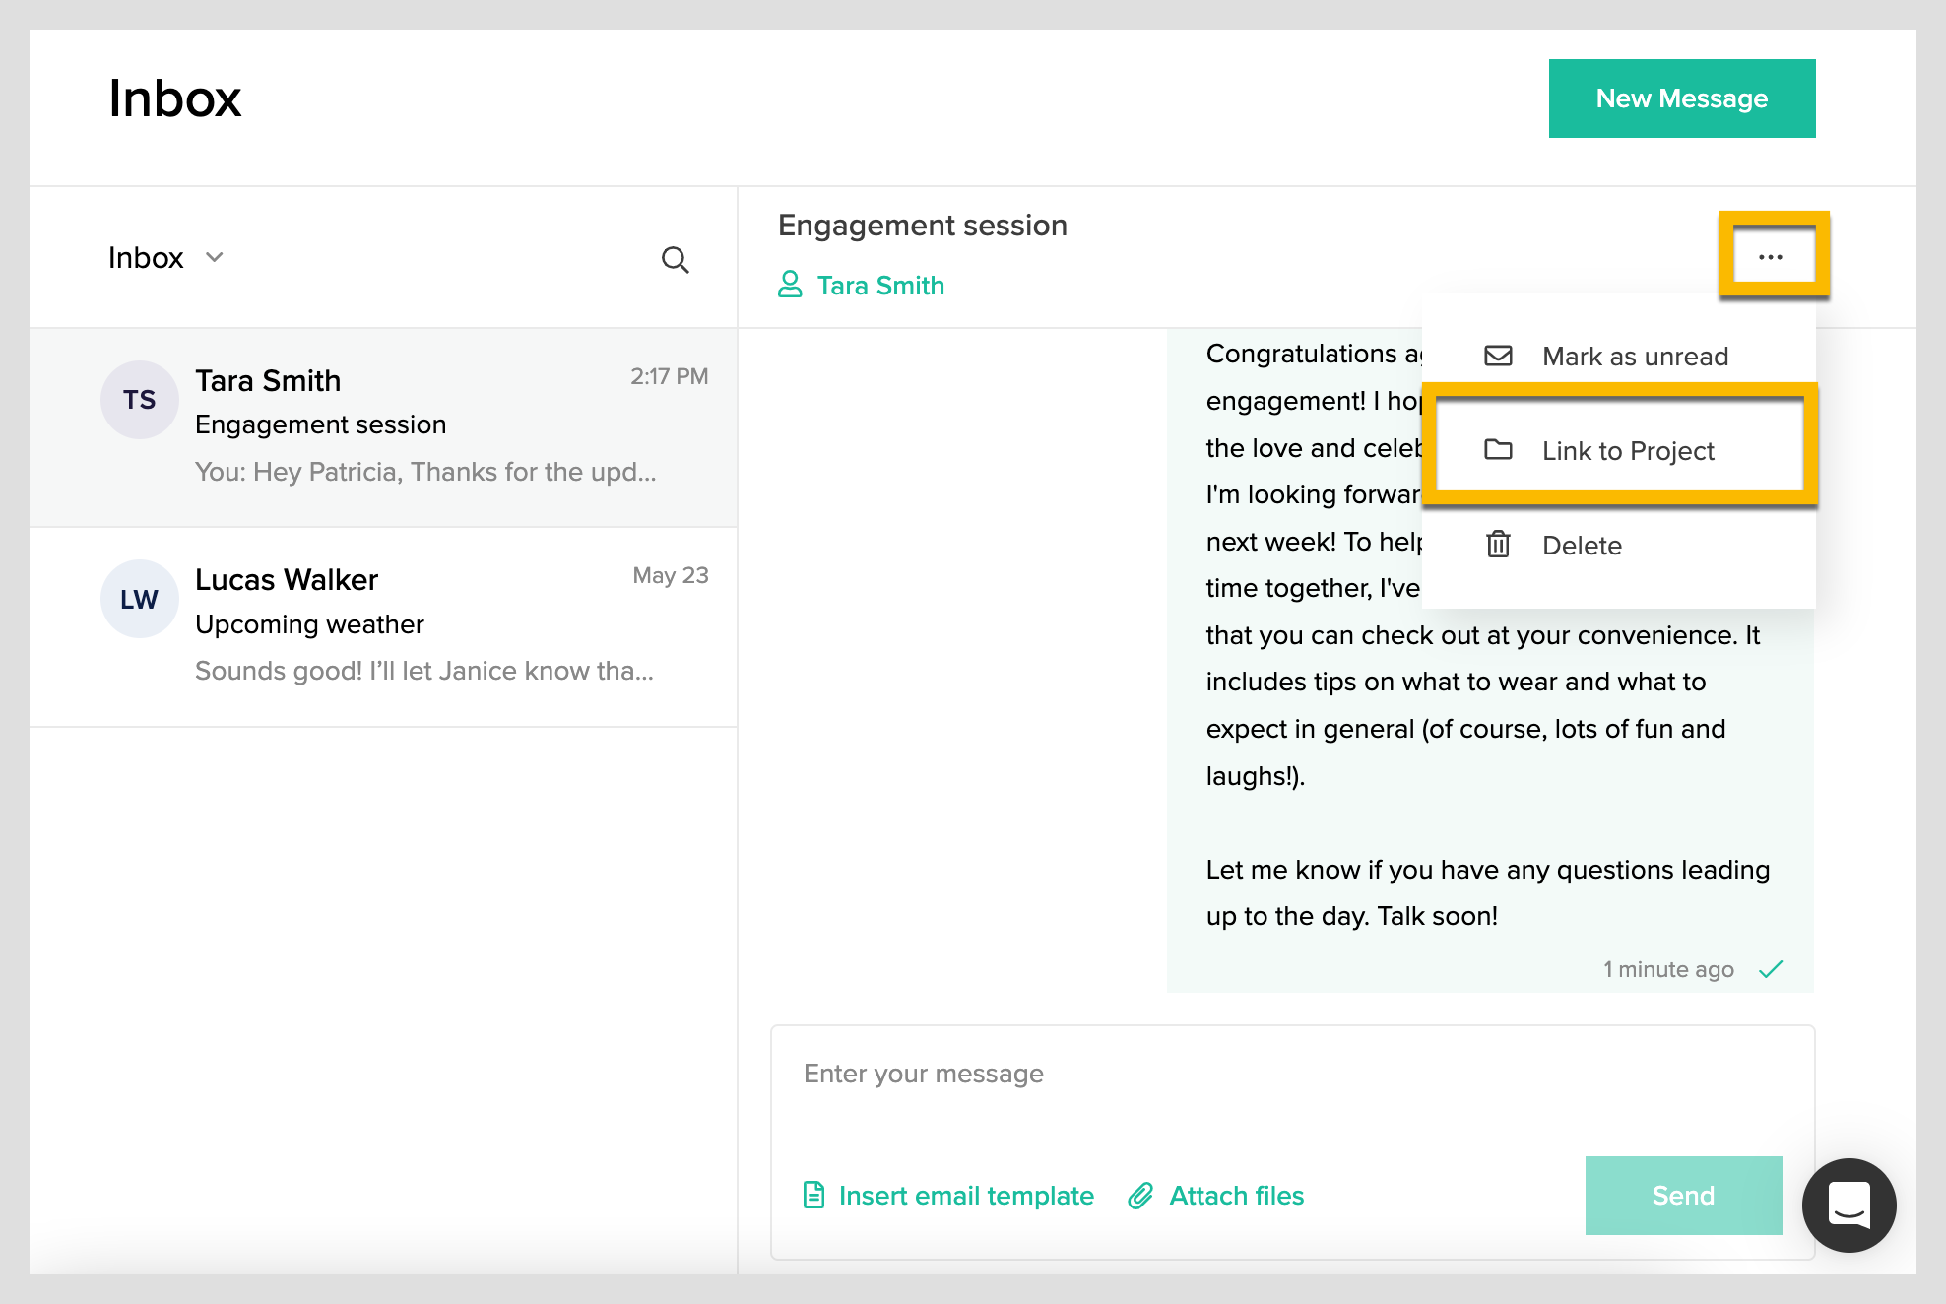
Task: Open the three-dots more options menu
Action: click(x=1771, y=257)
